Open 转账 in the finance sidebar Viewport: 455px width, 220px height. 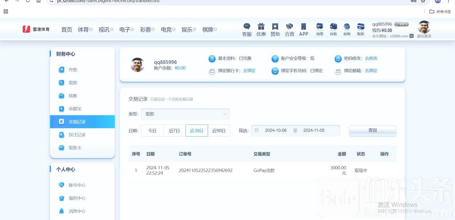click(82, 96)
